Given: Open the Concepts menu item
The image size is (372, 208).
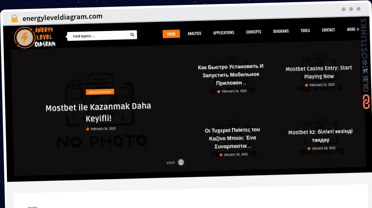Looking at the screenshot, I should (254, 32).
